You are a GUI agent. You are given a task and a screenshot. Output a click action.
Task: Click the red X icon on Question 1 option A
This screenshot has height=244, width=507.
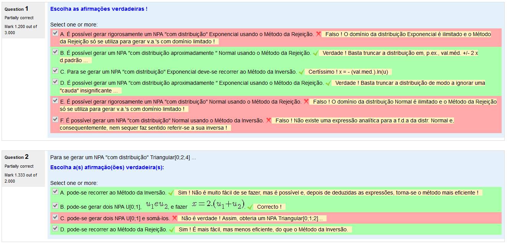click(319, 34)
